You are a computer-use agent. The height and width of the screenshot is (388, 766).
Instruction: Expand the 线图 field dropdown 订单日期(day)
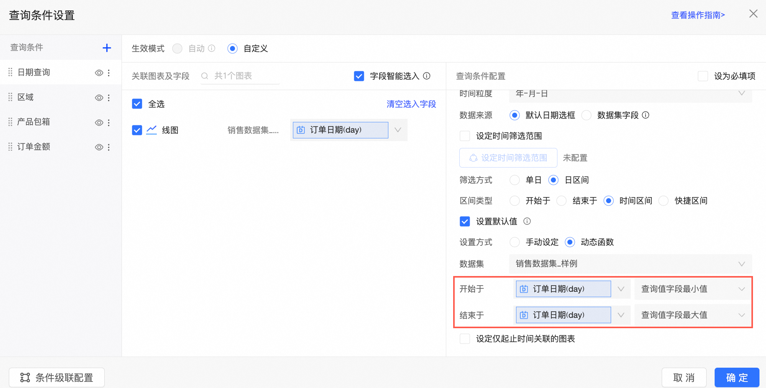[348, 130]
